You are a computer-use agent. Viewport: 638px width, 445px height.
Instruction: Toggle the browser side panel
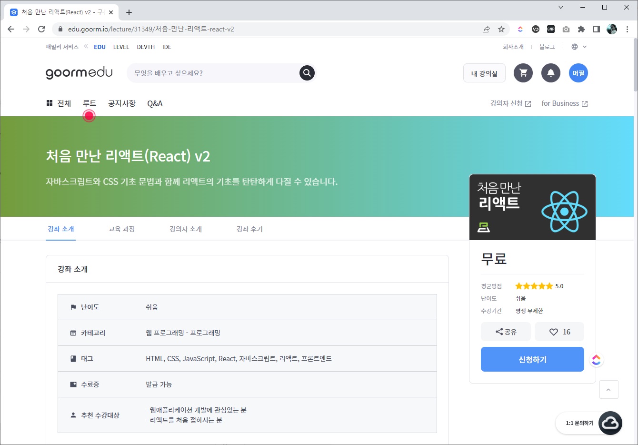(x=597, y=29)
